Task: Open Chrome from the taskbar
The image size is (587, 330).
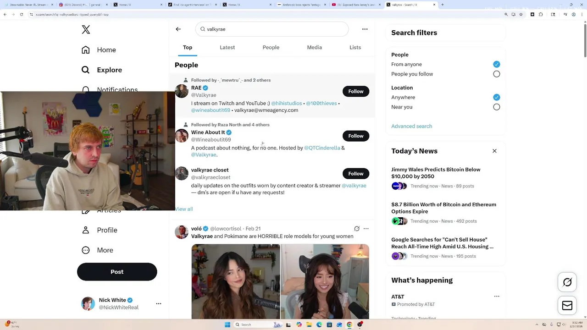Action: click(349, 324)
